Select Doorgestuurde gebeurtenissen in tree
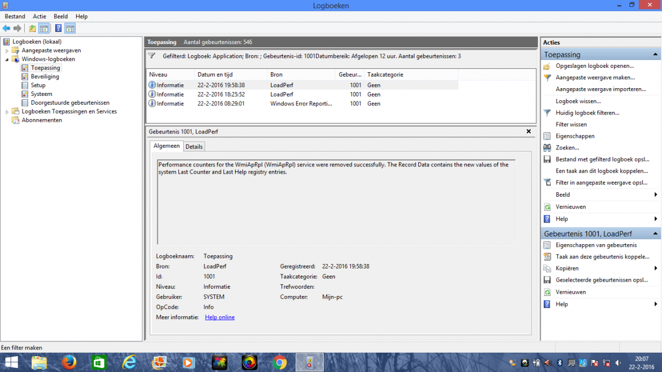This screenshot has width=662, height=372. 70,103
